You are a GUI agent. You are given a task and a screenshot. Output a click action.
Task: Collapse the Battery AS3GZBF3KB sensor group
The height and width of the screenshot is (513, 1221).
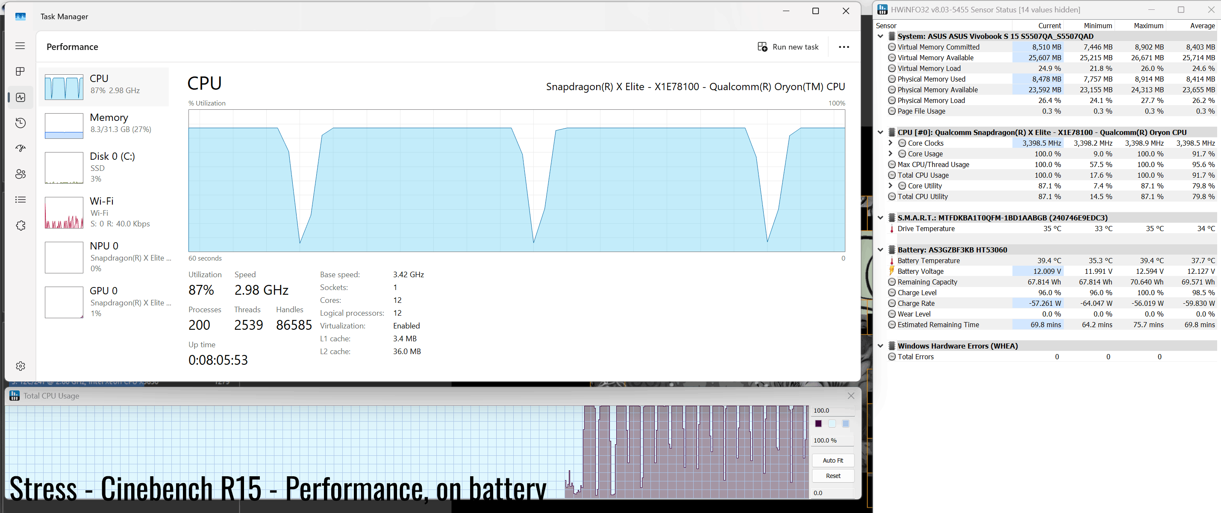click(x=880, y=250)
